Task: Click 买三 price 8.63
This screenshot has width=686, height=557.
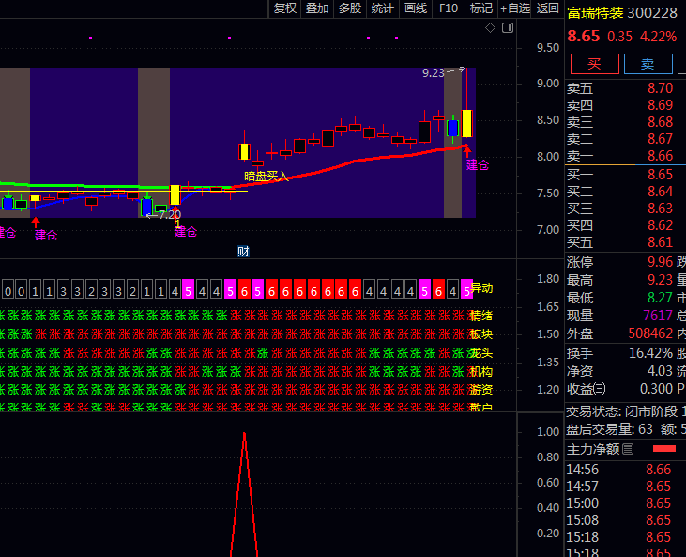Action: 660,208
